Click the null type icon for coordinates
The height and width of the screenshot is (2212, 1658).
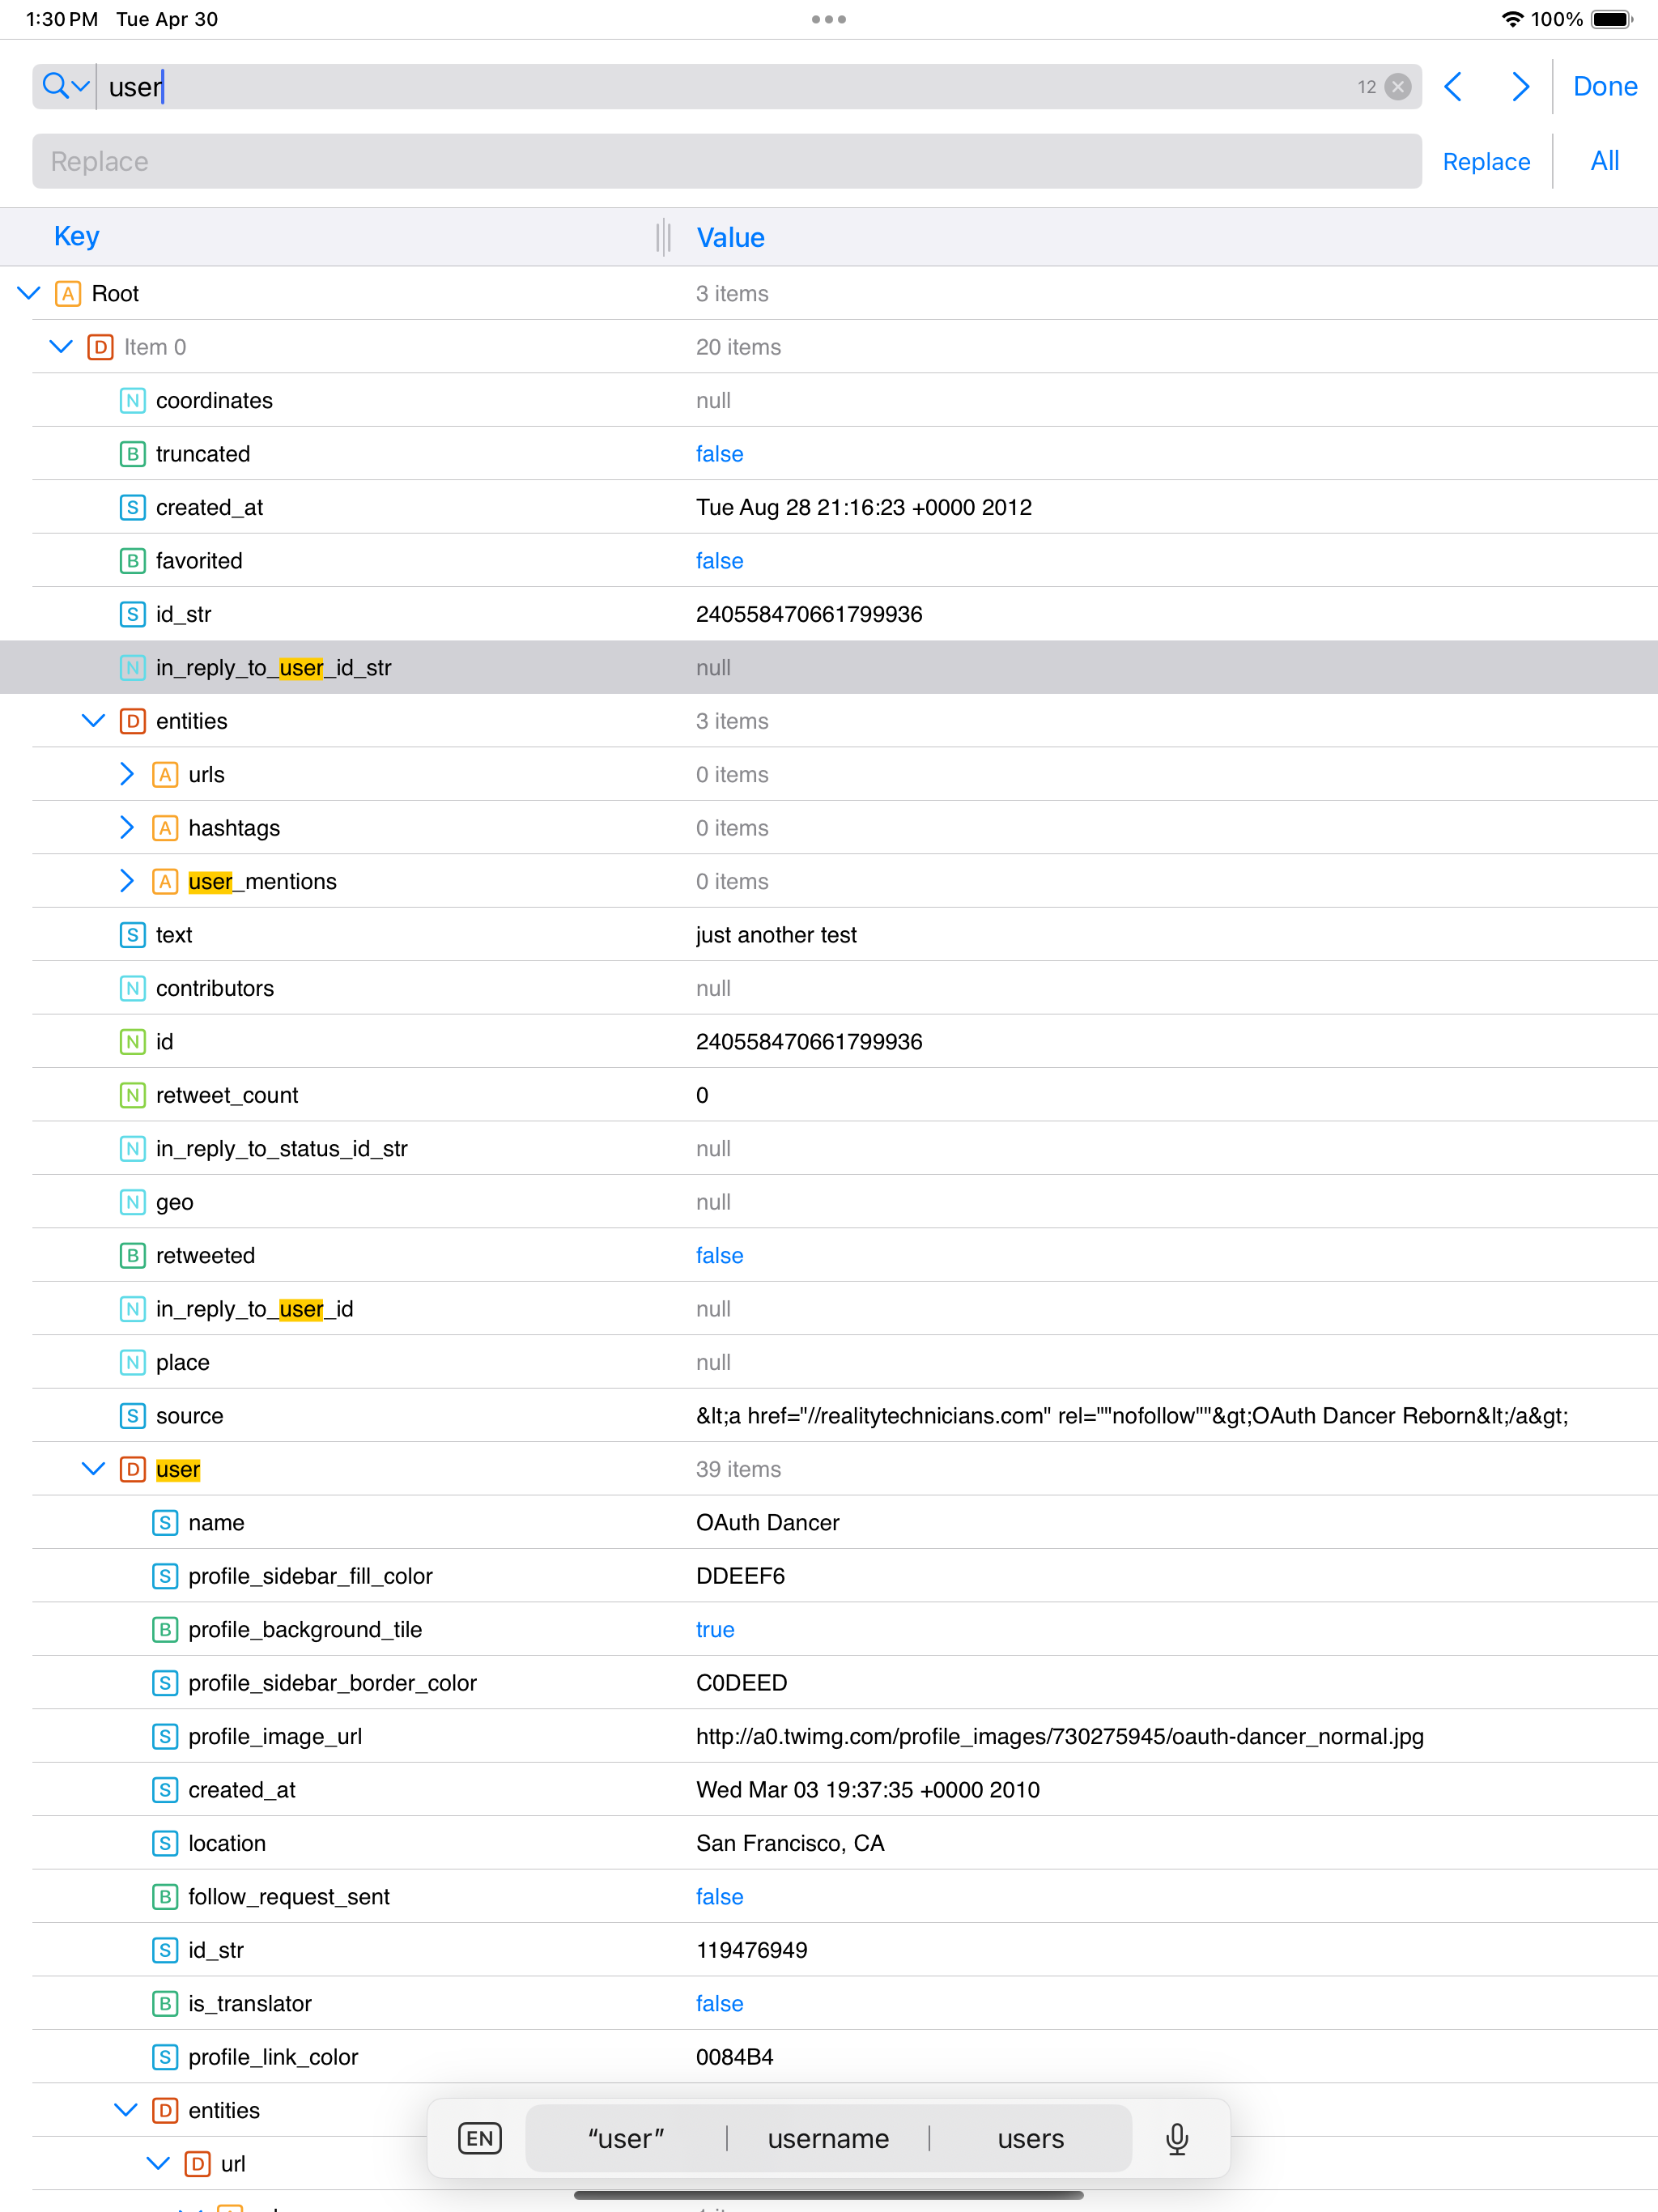click(x=133, y=401)
